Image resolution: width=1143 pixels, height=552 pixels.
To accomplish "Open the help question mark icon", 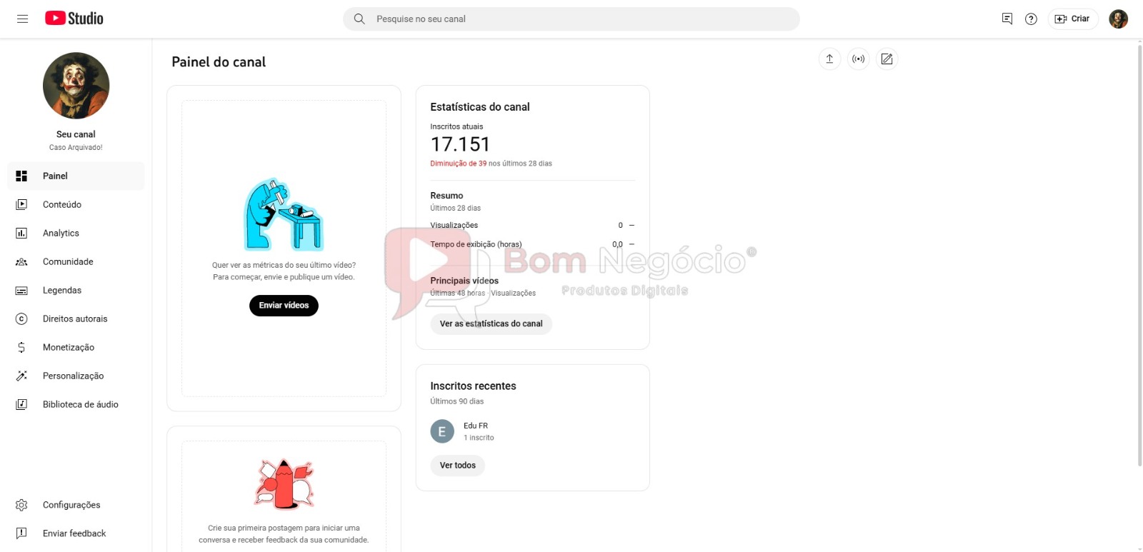I will (1031, 19).
